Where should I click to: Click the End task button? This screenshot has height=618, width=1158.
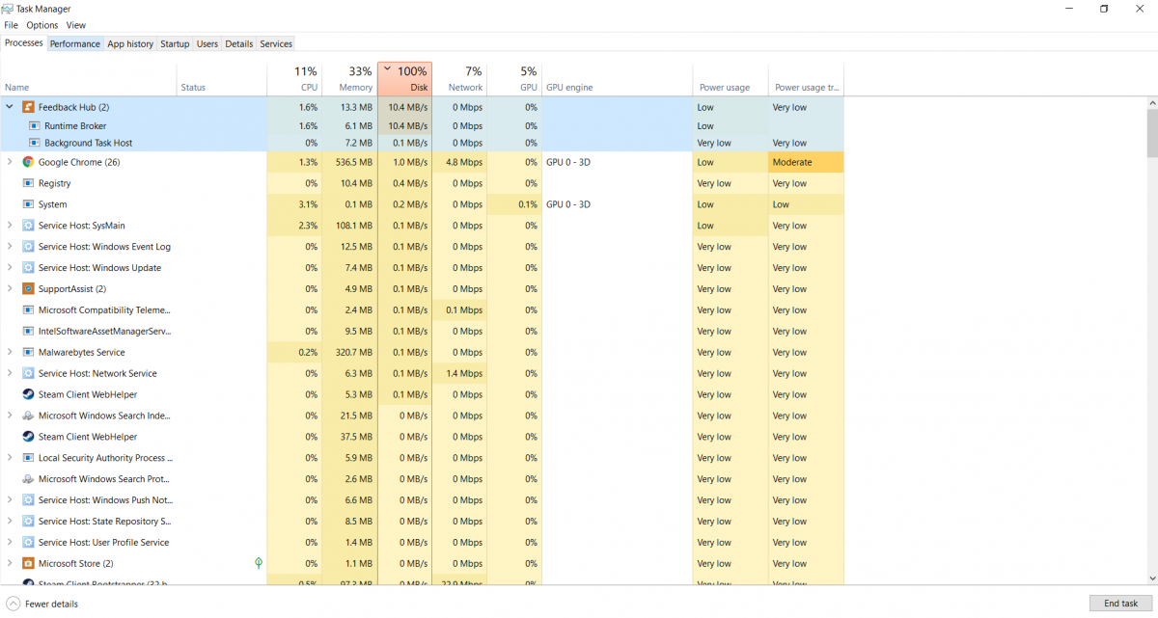pyautogui.click(x=1120, y=604)
